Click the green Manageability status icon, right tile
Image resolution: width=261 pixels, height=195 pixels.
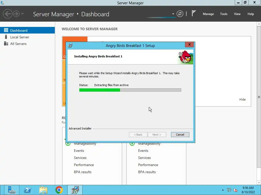click(x=132, y=144)
